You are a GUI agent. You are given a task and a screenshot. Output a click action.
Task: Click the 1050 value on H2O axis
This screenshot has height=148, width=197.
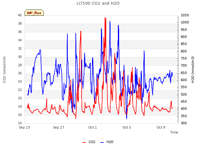(185, 15)
